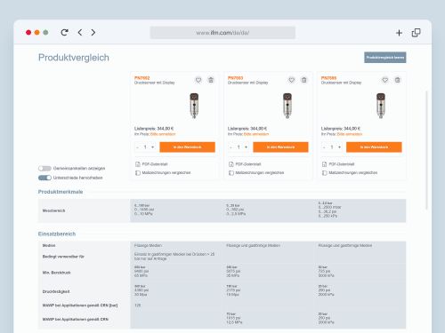Click the duplicate windows icon in the browser bar
The image size is (445, 333).
[x=416, y=33]
